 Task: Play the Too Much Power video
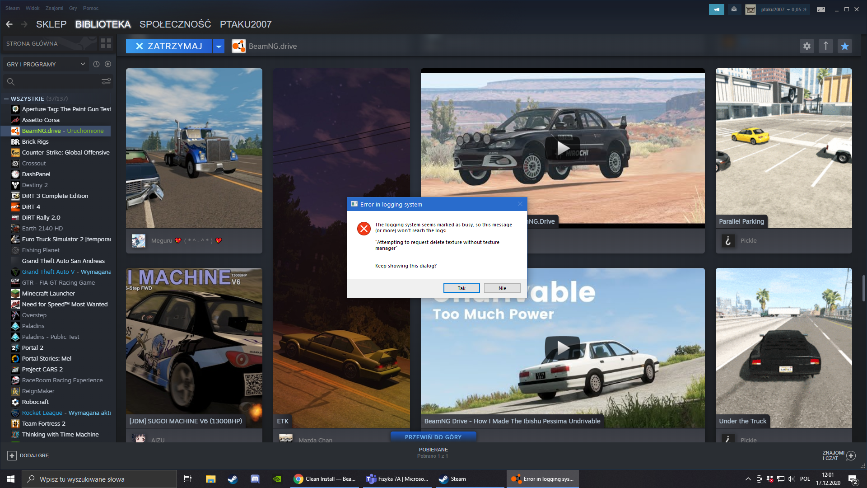562,347
